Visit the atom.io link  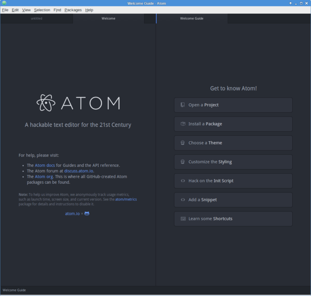pyautogui.click(x=72, y=214)
